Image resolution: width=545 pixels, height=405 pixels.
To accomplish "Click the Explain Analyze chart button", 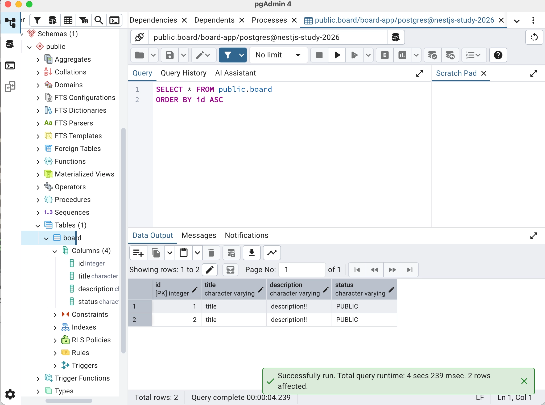I will click(402, 55).
